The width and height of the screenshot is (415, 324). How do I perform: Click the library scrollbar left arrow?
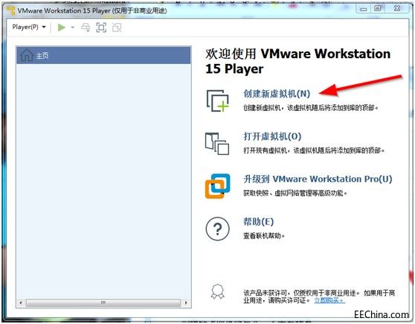click(x=21, y=302)
